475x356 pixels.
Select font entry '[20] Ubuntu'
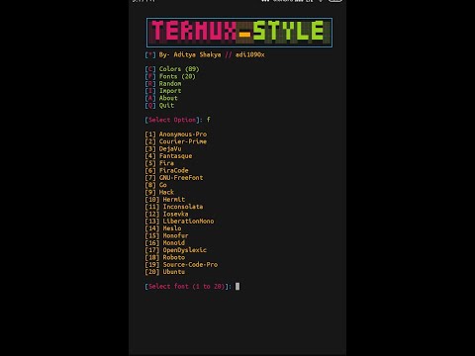tap(165, 272)
